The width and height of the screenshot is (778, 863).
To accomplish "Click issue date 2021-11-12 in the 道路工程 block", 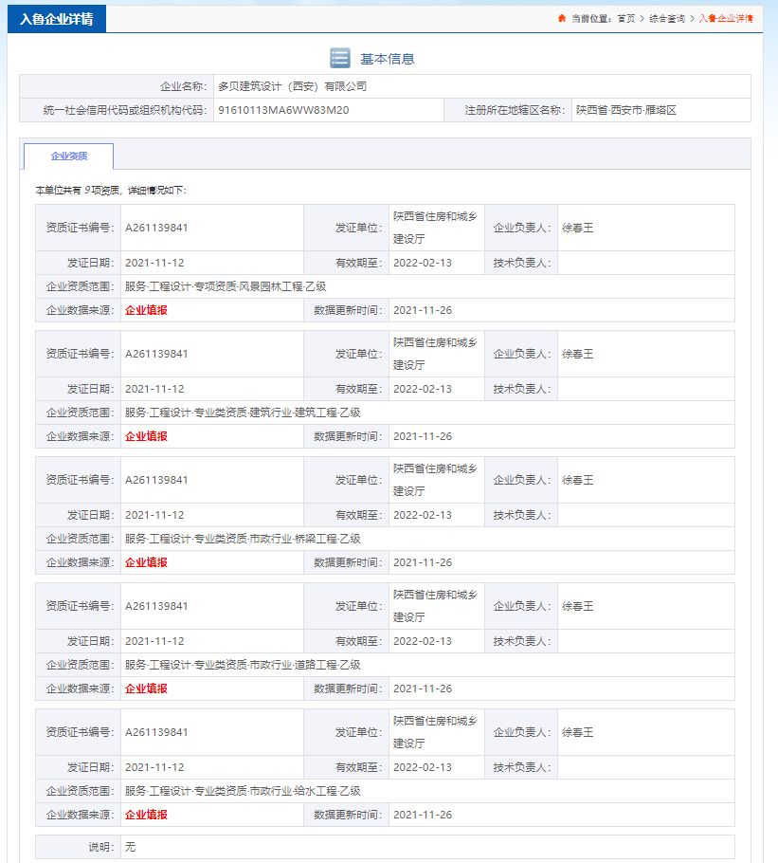I will click(154, 641).
